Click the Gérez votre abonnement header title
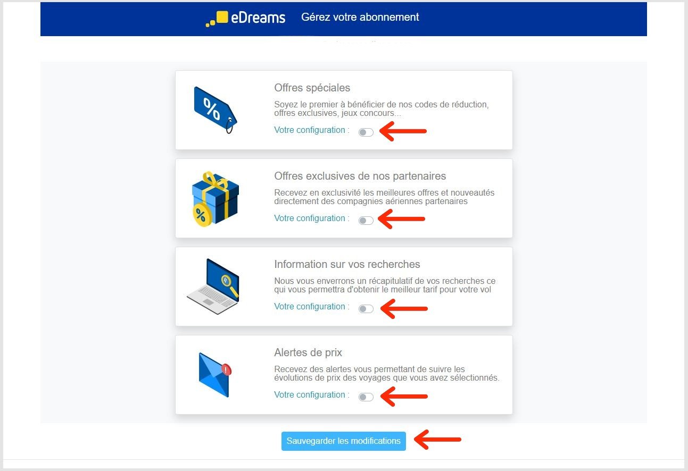 click(360, 17)
